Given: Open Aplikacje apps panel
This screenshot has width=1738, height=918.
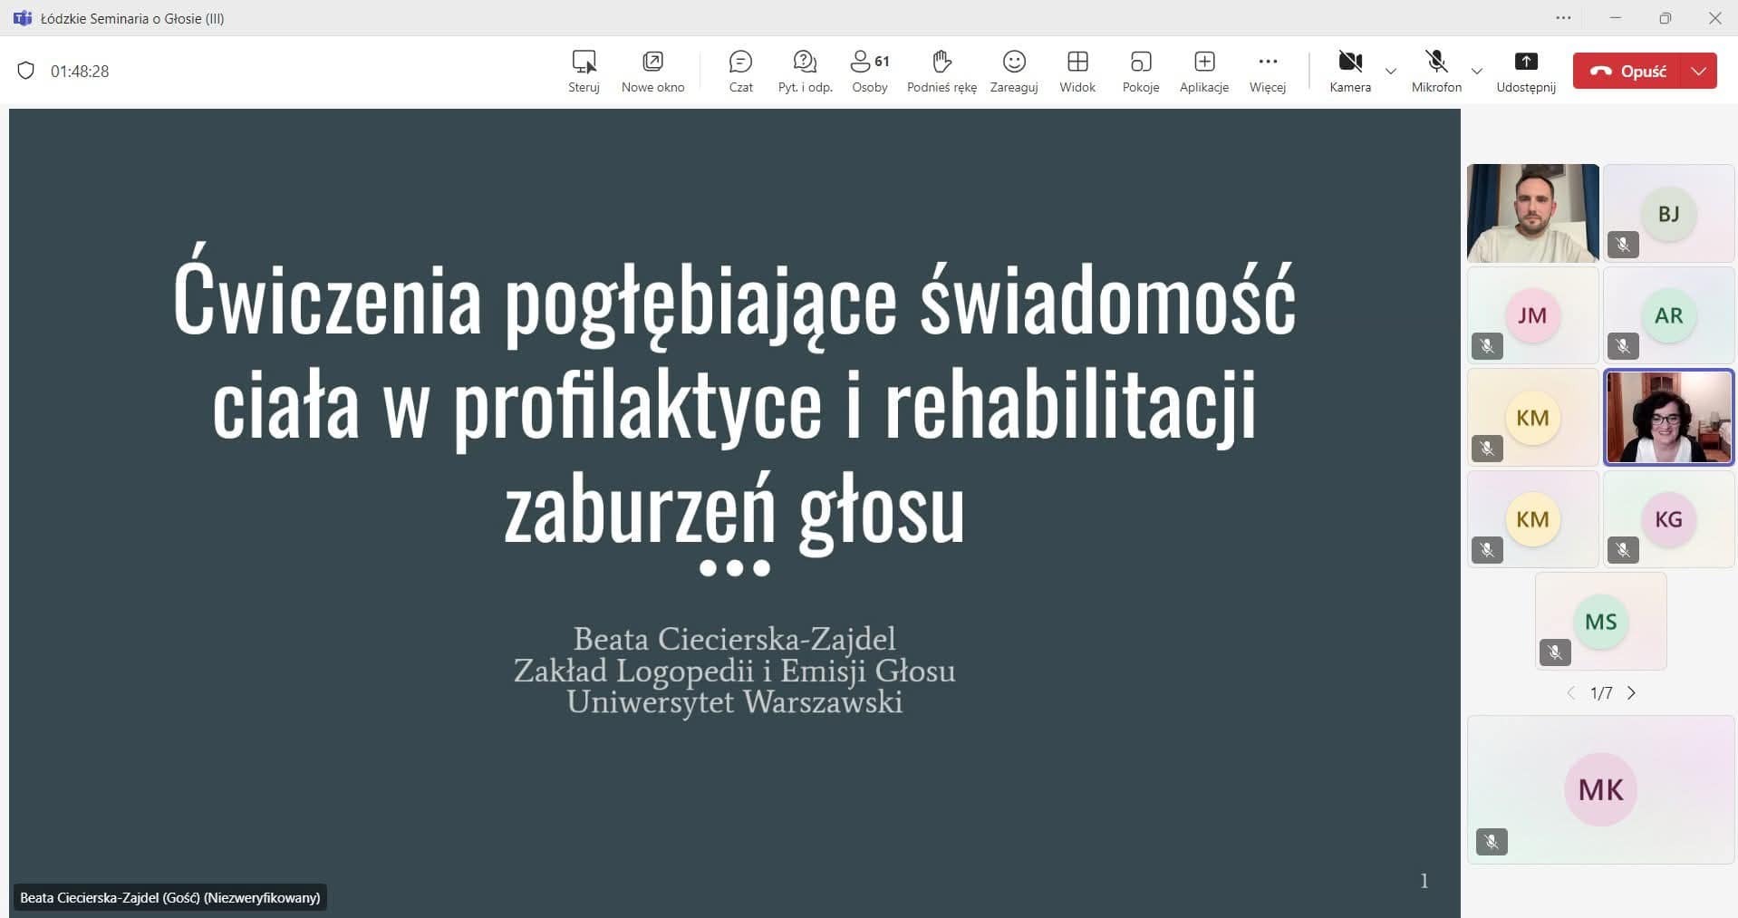Looking at the screenshot, I should click(1203, 71).
